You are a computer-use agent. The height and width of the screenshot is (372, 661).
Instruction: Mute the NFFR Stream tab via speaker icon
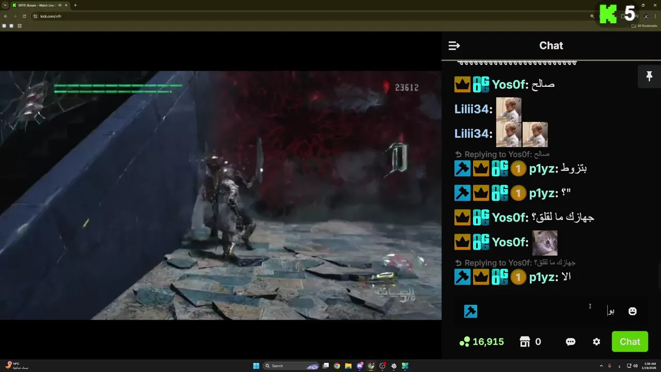(x=60, y=5)
